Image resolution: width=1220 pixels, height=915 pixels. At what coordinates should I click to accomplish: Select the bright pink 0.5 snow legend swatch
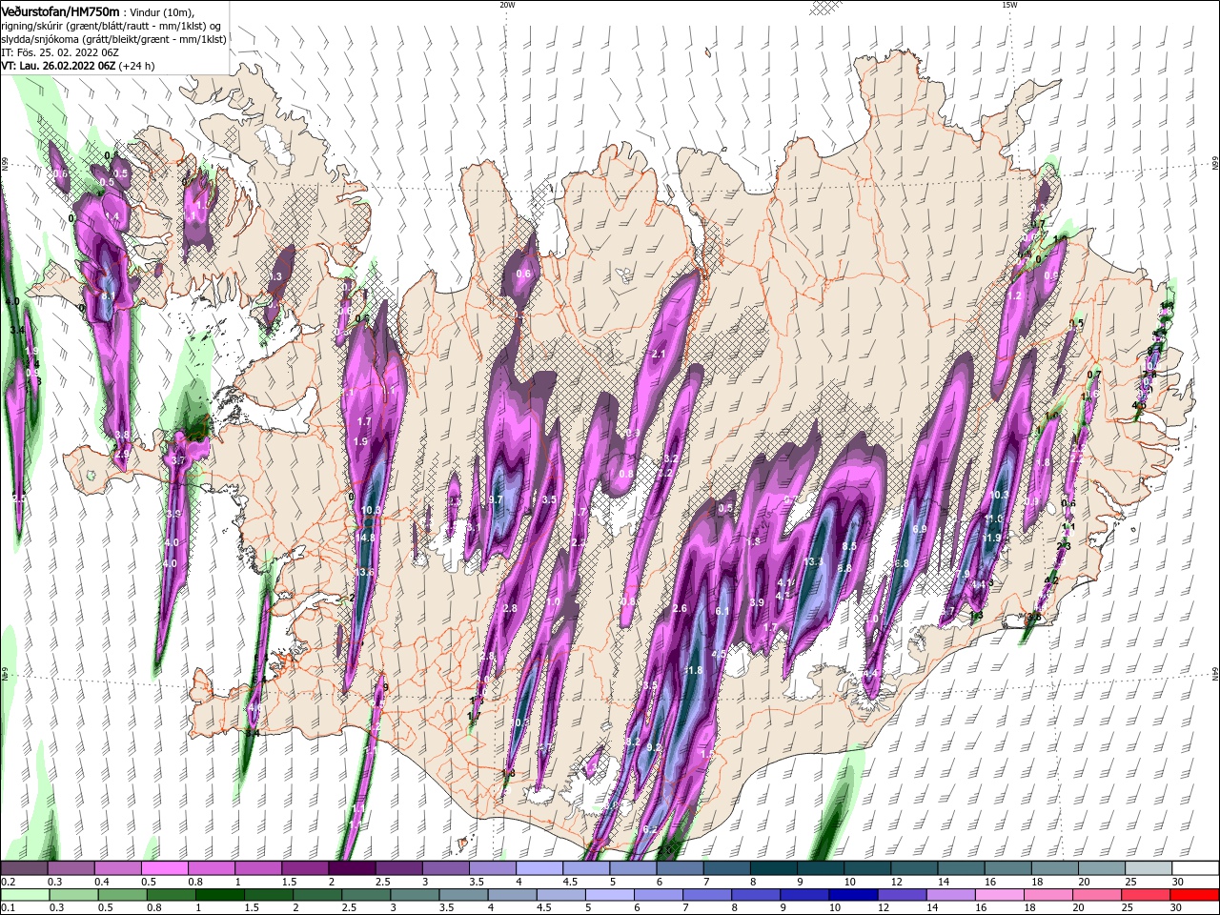coord(164,868)
